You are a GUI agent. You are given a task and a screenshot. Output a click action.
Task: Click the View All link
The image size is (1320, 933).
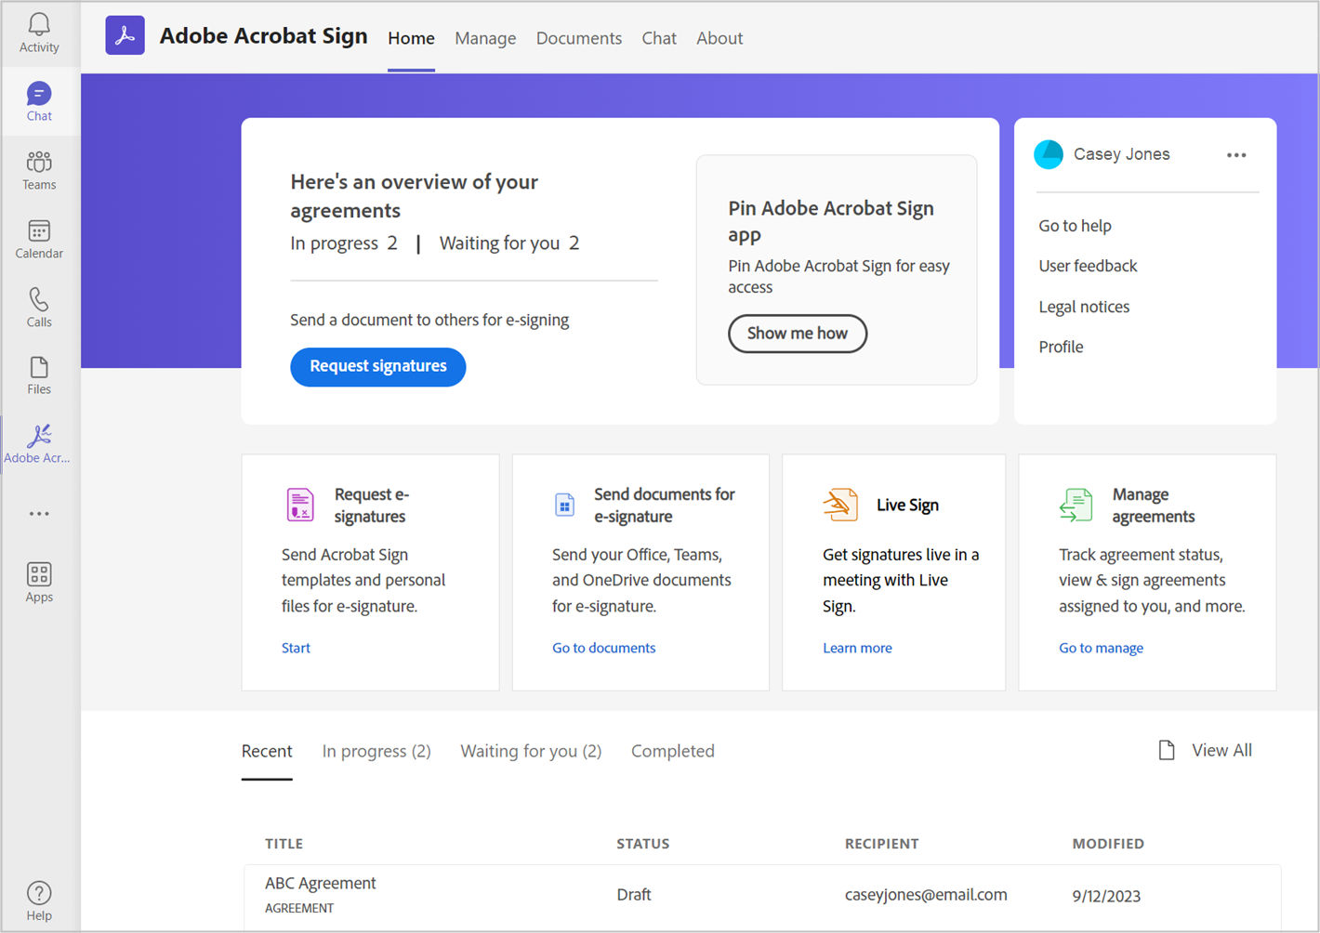tap(1221, 750)
